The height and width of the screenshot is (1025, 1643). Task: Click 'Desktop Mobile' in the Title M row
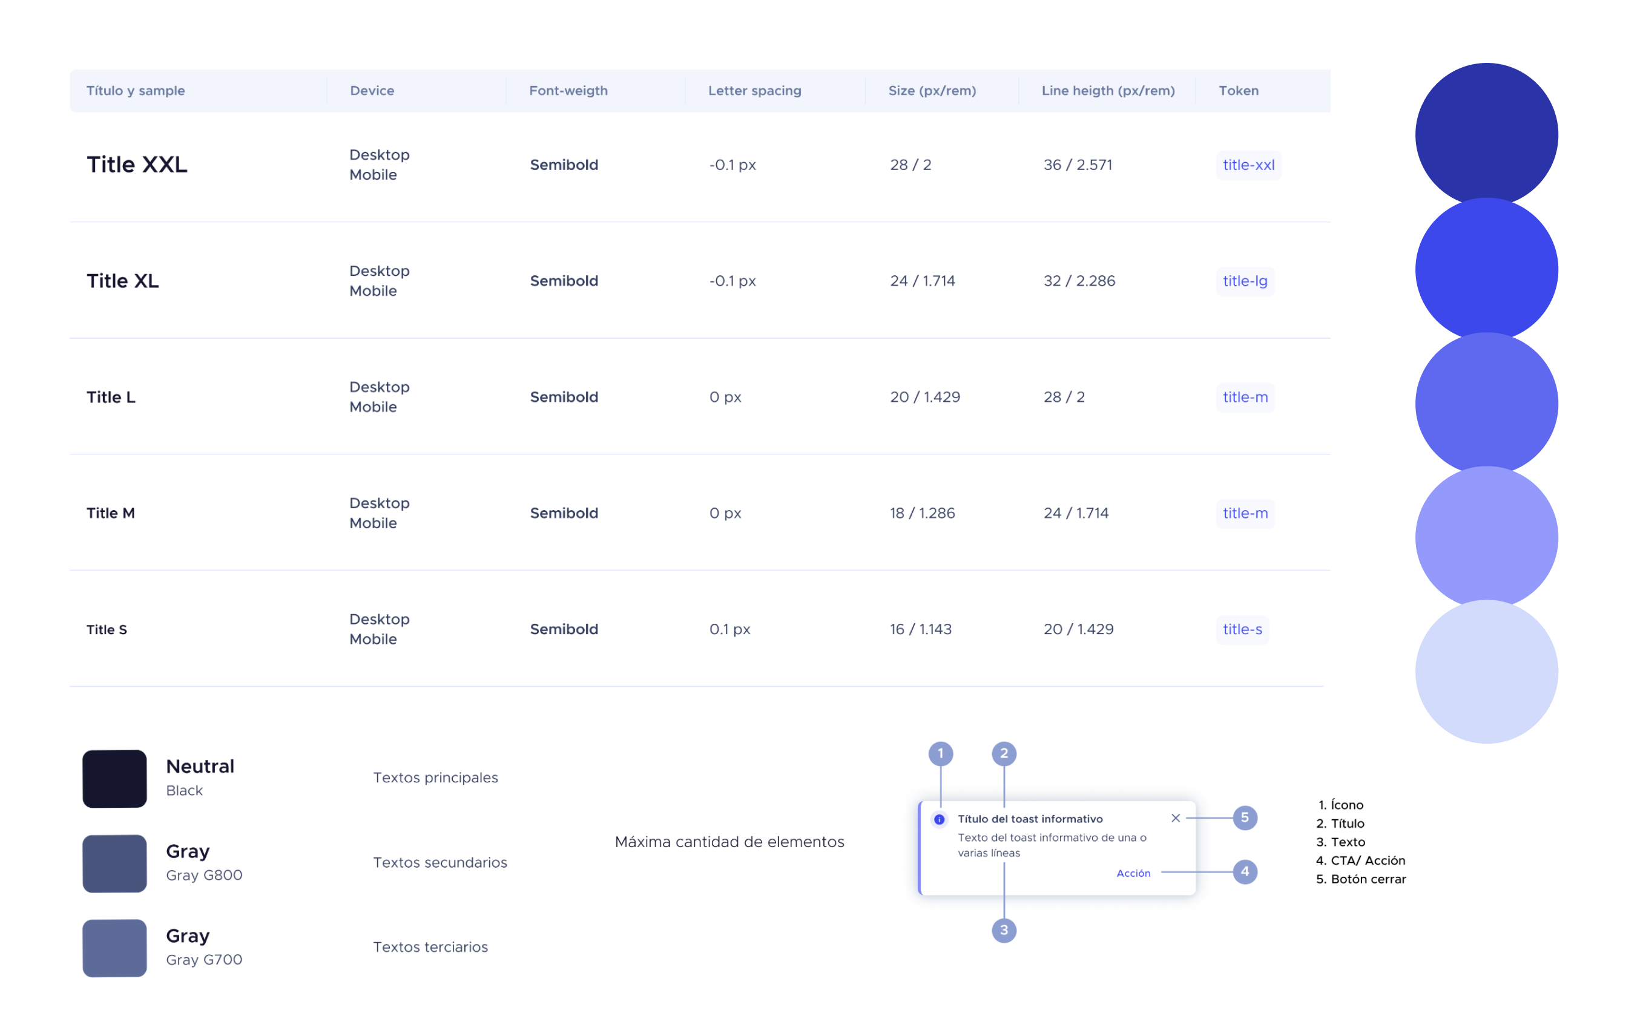point(380,513)
